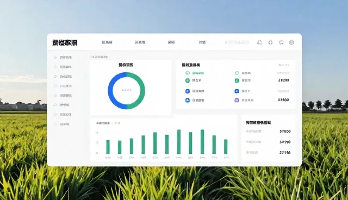Image resolution: width=348 pixels, height=200 pixels.
Task: Open the last sidebar menu item
Action: click(x=61, y=124)
